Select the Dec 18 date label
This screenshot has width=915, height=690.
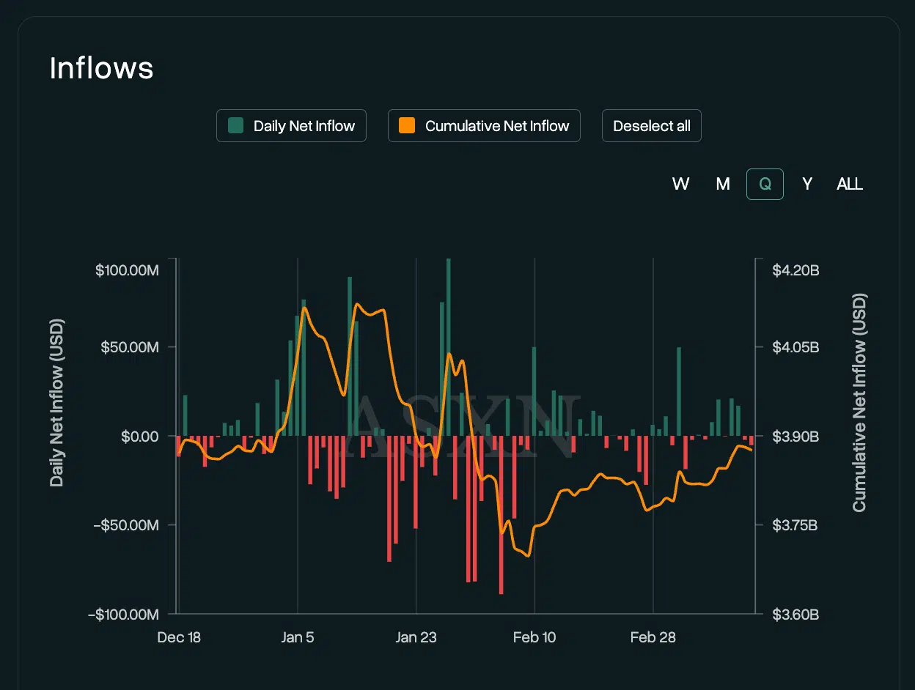[179, 637]
